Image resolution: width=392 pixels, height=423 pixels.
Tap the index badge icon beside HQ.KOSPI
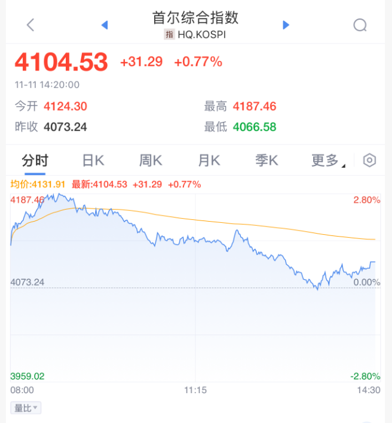[x=169, y=35]
